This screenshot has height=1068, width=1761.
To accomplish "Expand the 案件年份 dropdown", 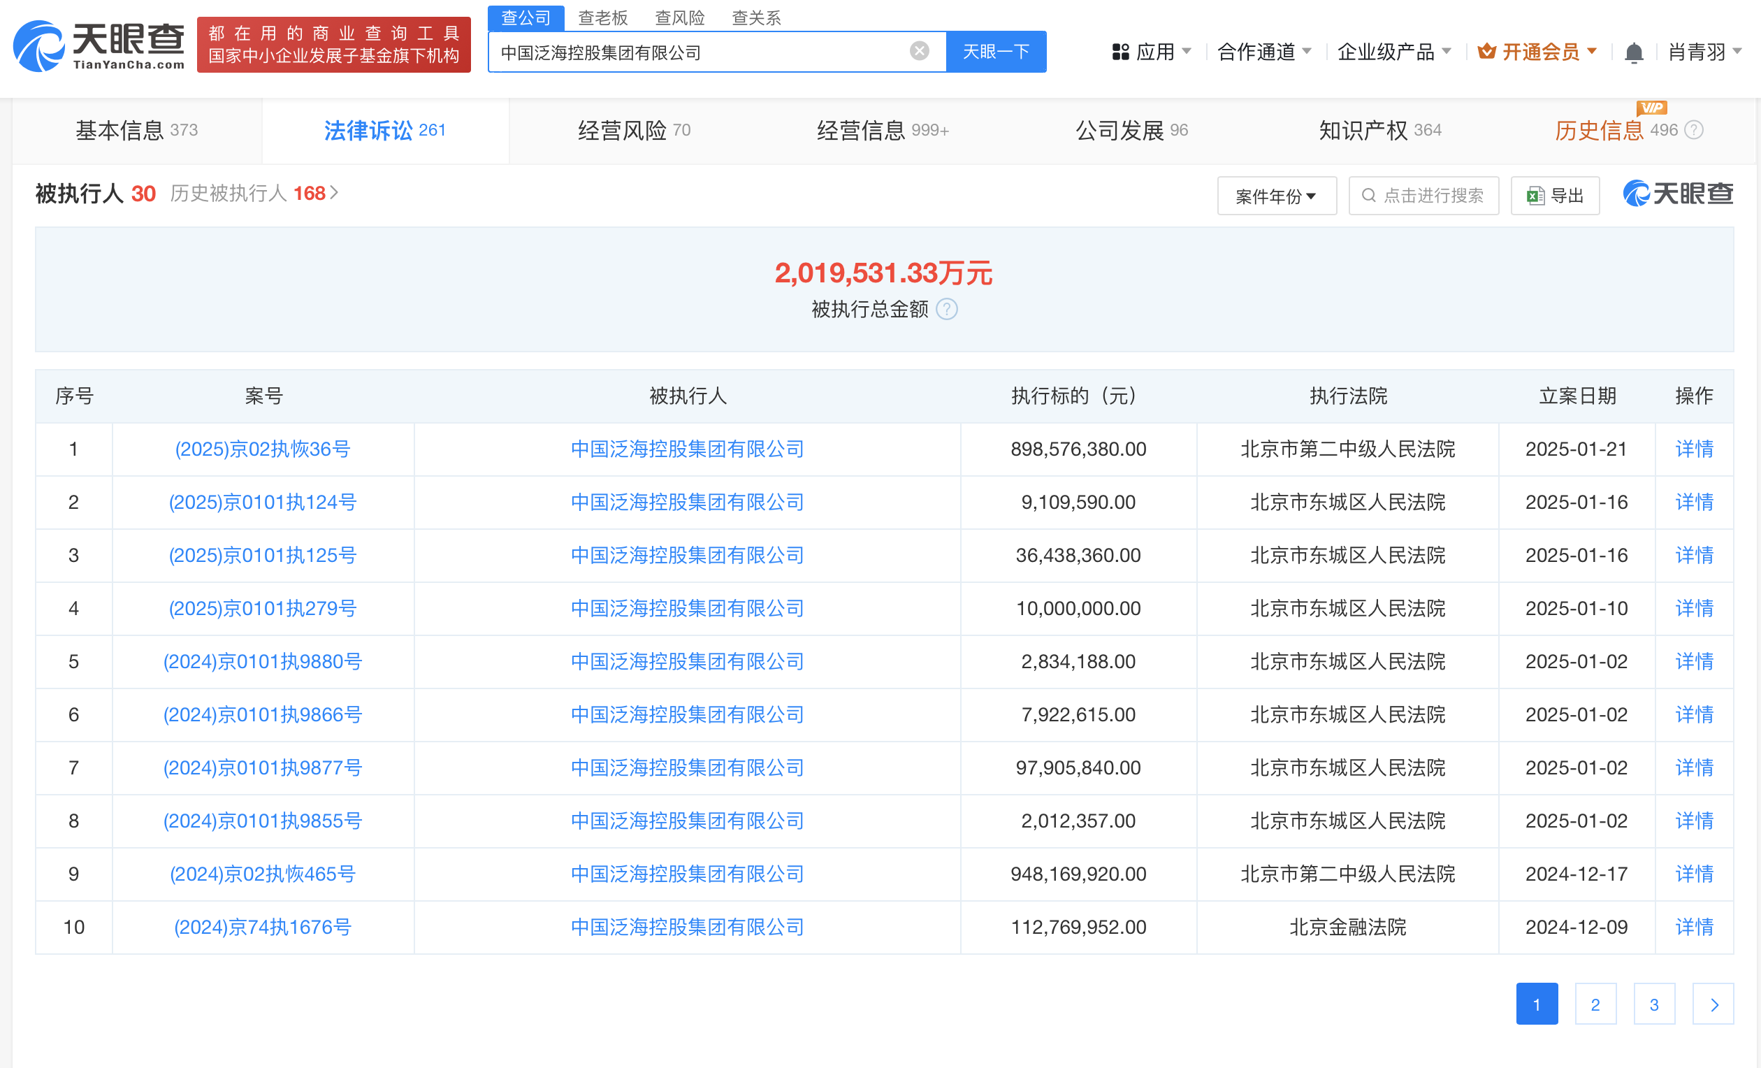I will click(x=1277, y=196).
